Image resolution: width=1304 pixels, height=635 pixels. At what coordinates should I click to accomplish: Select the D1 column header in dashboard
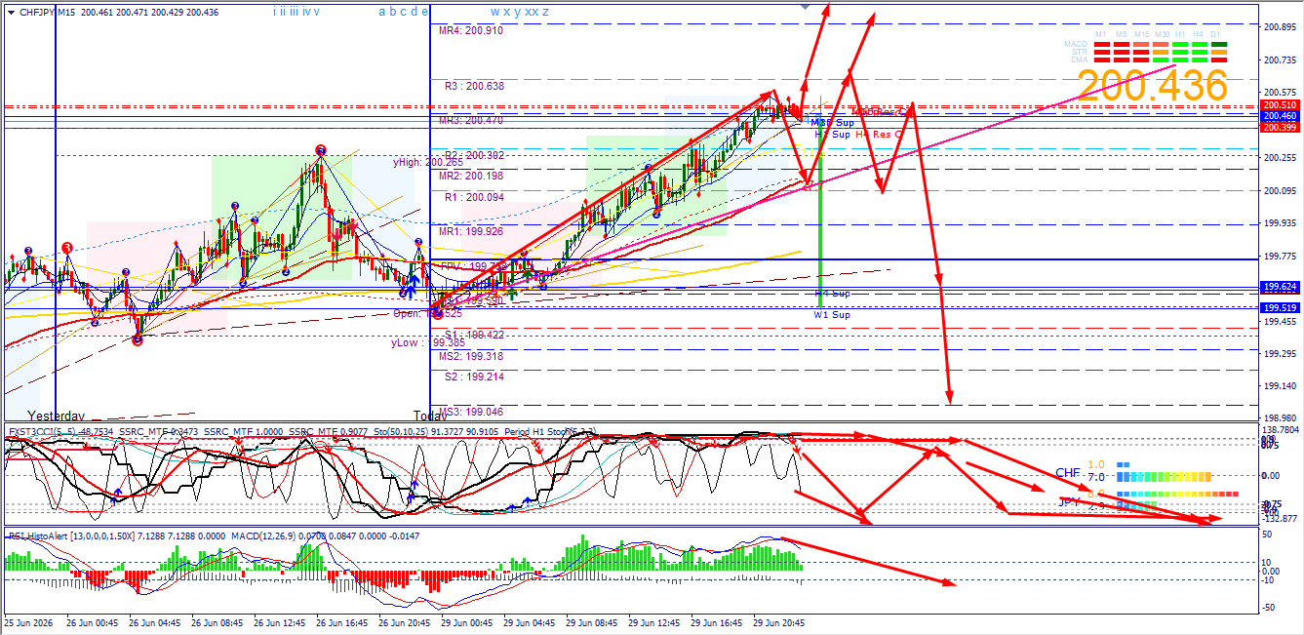(x=1215, y=34)
